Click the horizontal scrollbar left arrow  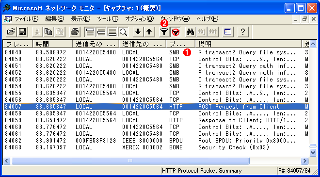pyautogui.click(x=7, y=161)
